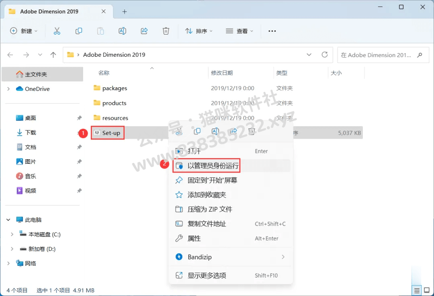Click the Refresh icon beside address bar

[325, 55]
